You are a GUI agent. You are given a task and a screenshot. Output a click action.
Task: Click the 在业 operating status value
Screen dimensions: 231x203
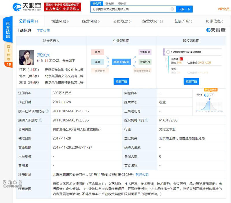pos(163,102)
